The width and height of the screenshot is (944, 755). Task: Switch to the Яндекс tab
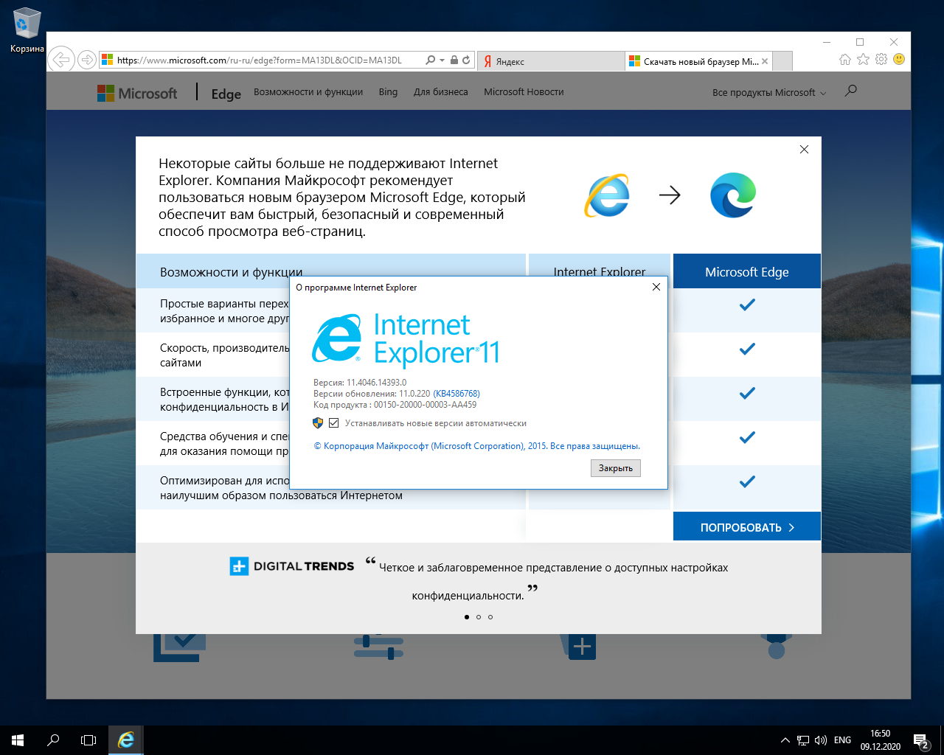(551, 61)
